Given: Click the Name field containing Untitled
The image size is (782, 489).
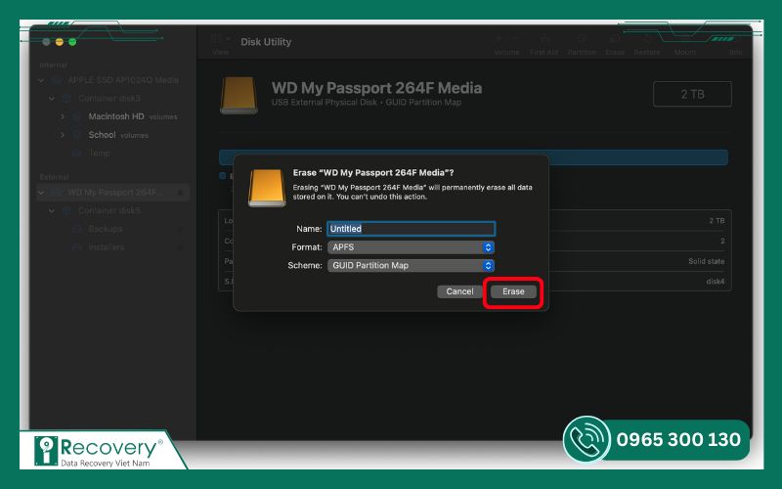Looking at the screenshot, I should pyautogui.click(x=411, y=229).
